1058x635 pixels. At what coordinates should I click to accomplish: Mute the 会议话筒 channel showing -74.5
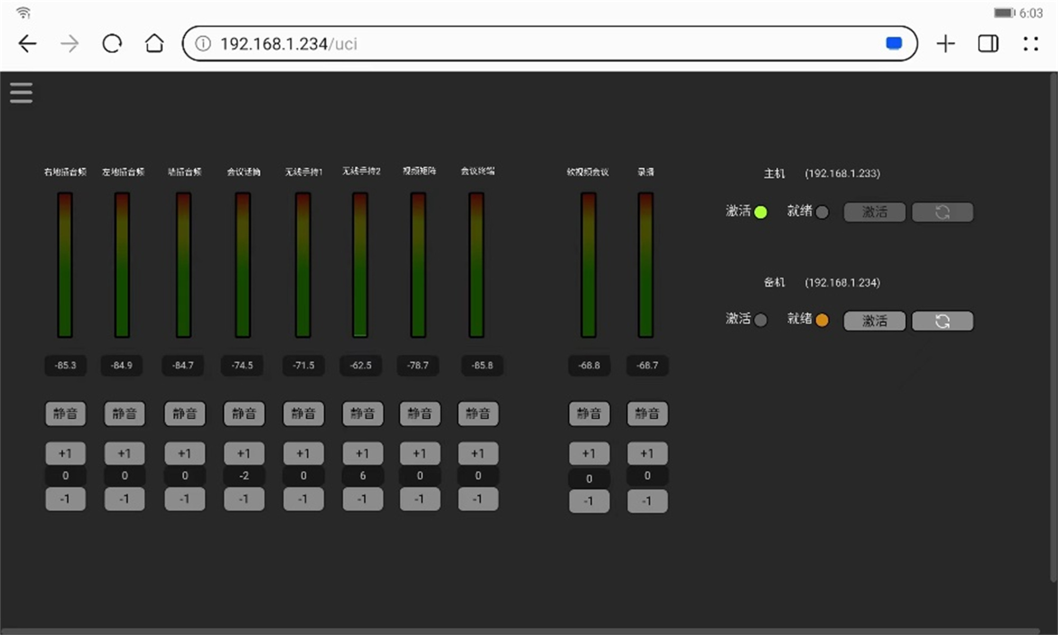[244, 413]
